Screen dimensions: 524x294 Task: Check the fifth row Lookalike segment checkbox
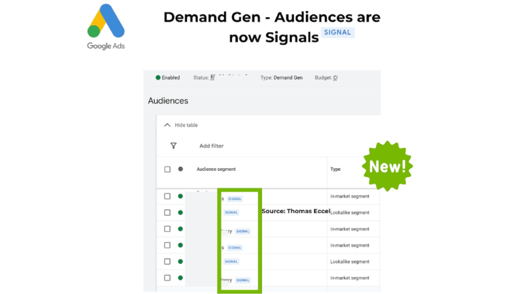point(167,261)
